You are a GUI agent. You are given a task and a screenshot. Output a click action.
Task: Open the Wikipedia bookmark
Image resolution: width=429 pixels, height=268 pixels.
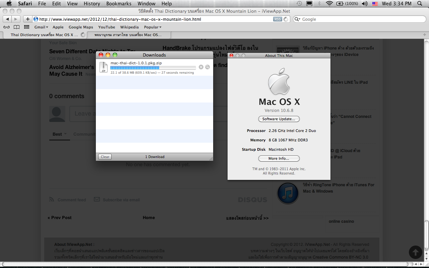(129, 27)
